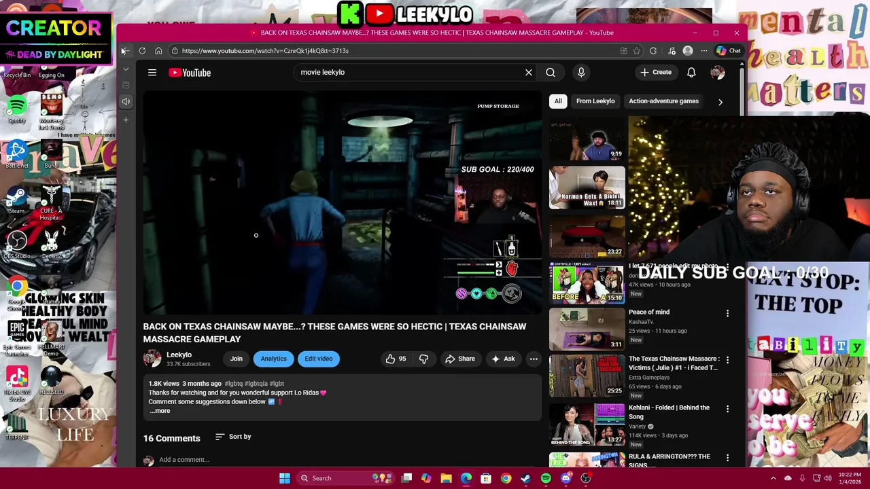The width and height of the screenshot is (870, 489).
Task: Open options for Peace of mind video
Action: click(x=727, y=313)
